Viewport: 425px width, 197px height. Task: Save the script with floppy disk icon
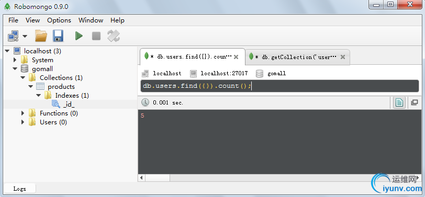coord(58,36)
